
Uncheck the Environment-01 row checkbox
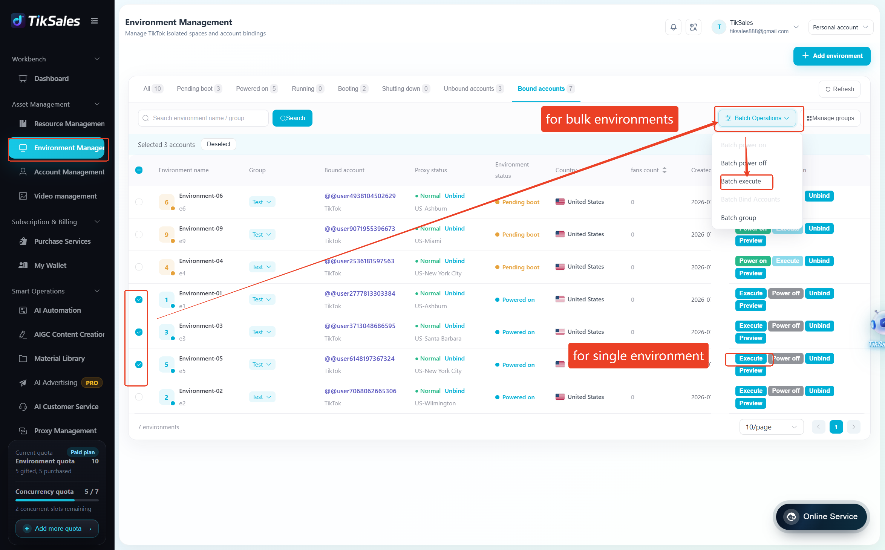(x=139, y=299)
